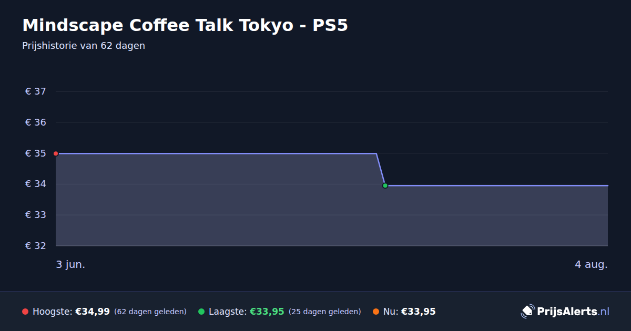Click the Laagste €33,95 price value
This screenshot has width=631, height=331.
[267, 312]
